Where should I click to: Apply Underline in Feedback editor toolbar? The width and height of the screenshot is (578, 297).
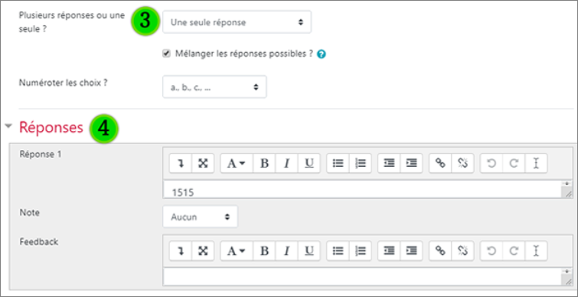(x=309, y=251)
